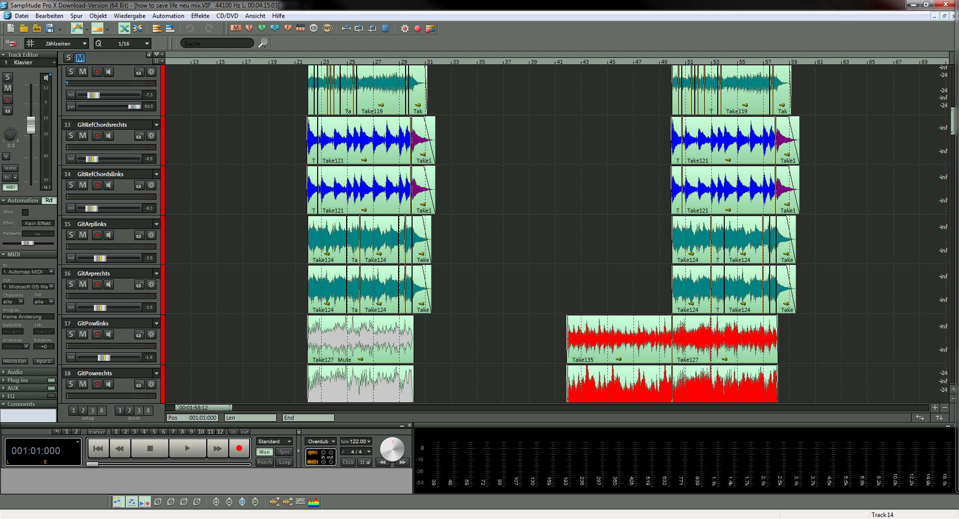Toggle Loop mode in transport
This screenshot has height=519, width=959.
[285, 462]
